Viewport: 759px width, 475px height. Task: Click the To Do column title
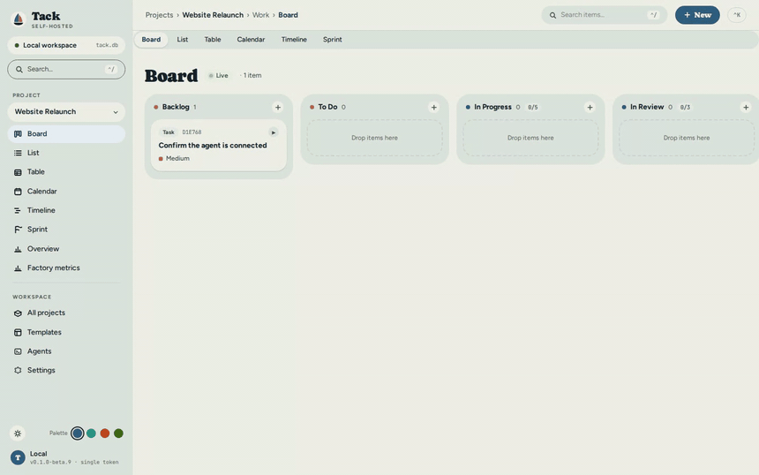click(x=327, y=107)
